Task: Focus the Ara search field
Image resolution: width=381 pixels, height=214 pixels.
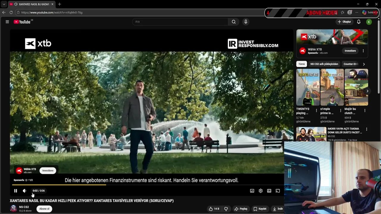Action: pyautogui.click(x=180, y=22)
